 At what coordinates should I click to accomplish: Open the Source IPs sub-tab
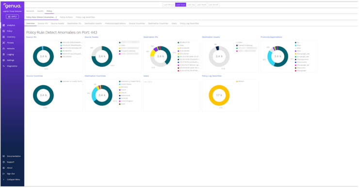[x=43, y=24]
